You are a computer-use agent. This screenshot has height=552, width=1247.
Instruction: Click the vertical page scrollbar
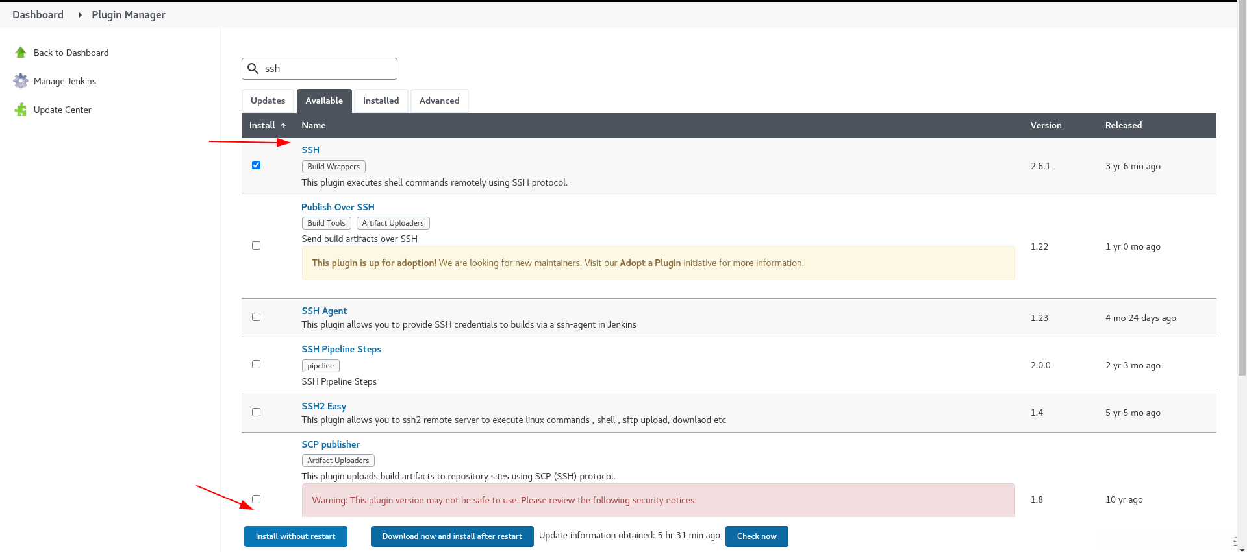[1242, 195]
